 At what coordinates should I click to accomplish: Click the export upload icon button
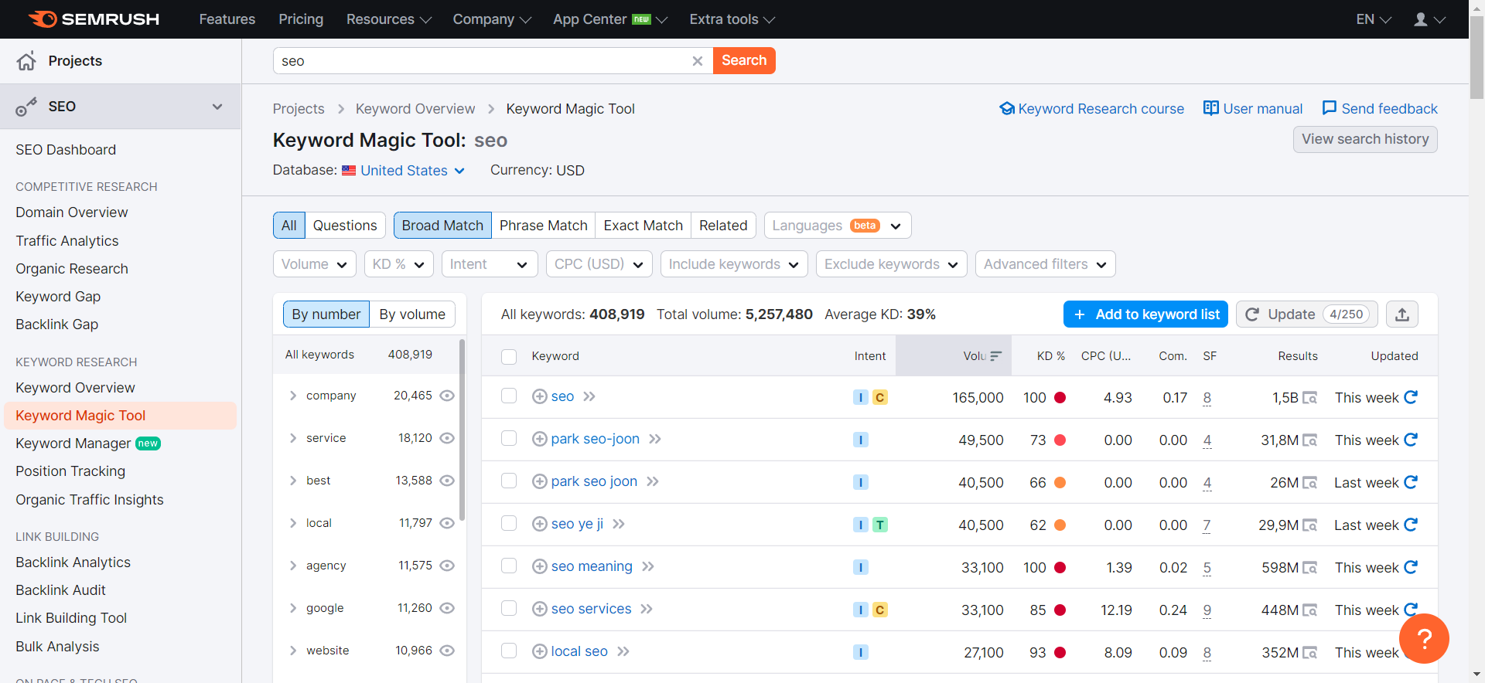coord(1402,314)
